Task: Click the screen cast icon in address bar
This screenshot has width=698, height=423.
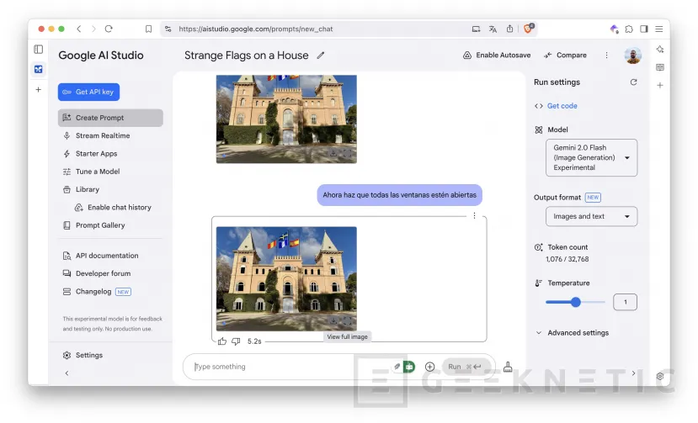Action: (476, 29)
